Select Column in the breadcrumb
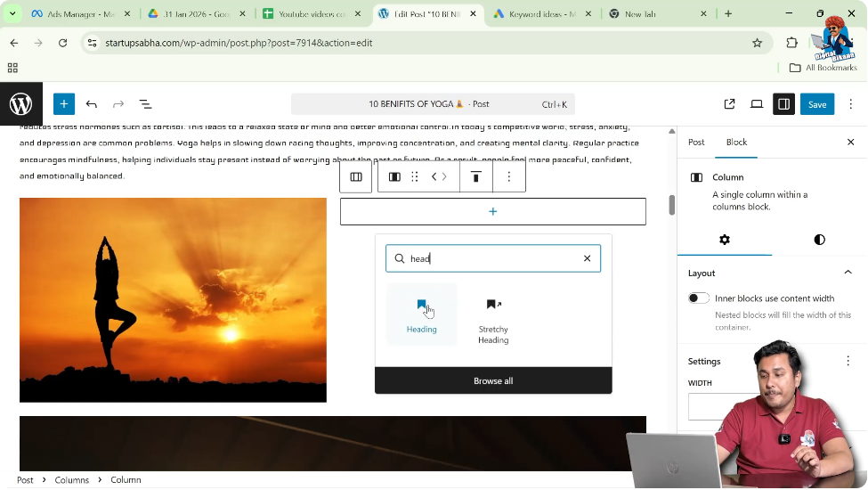The height and width of the screenshot is (490, 868). coord(126,480)
